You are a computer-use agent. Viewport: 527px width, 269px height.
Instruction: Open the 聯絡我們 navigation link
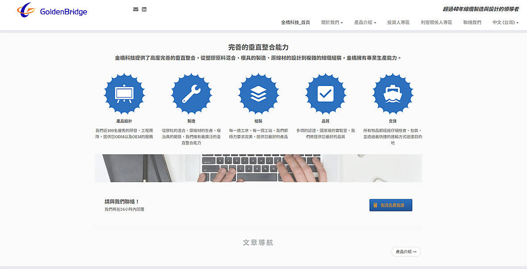coord(472,22)
